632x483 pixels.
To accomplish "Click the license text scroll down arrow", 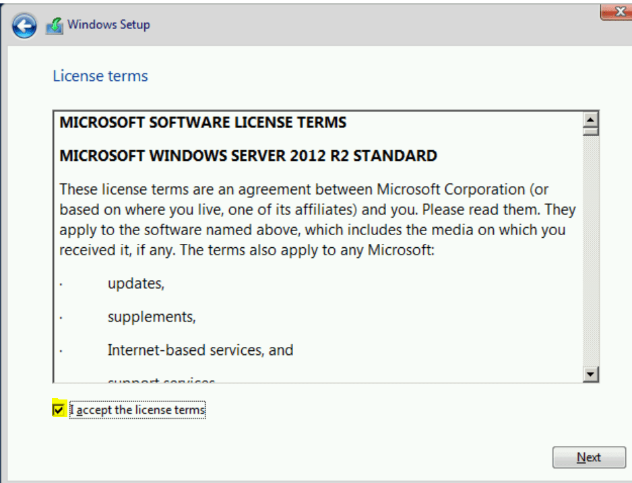I will pyautogui.click(x=591, y=374).
